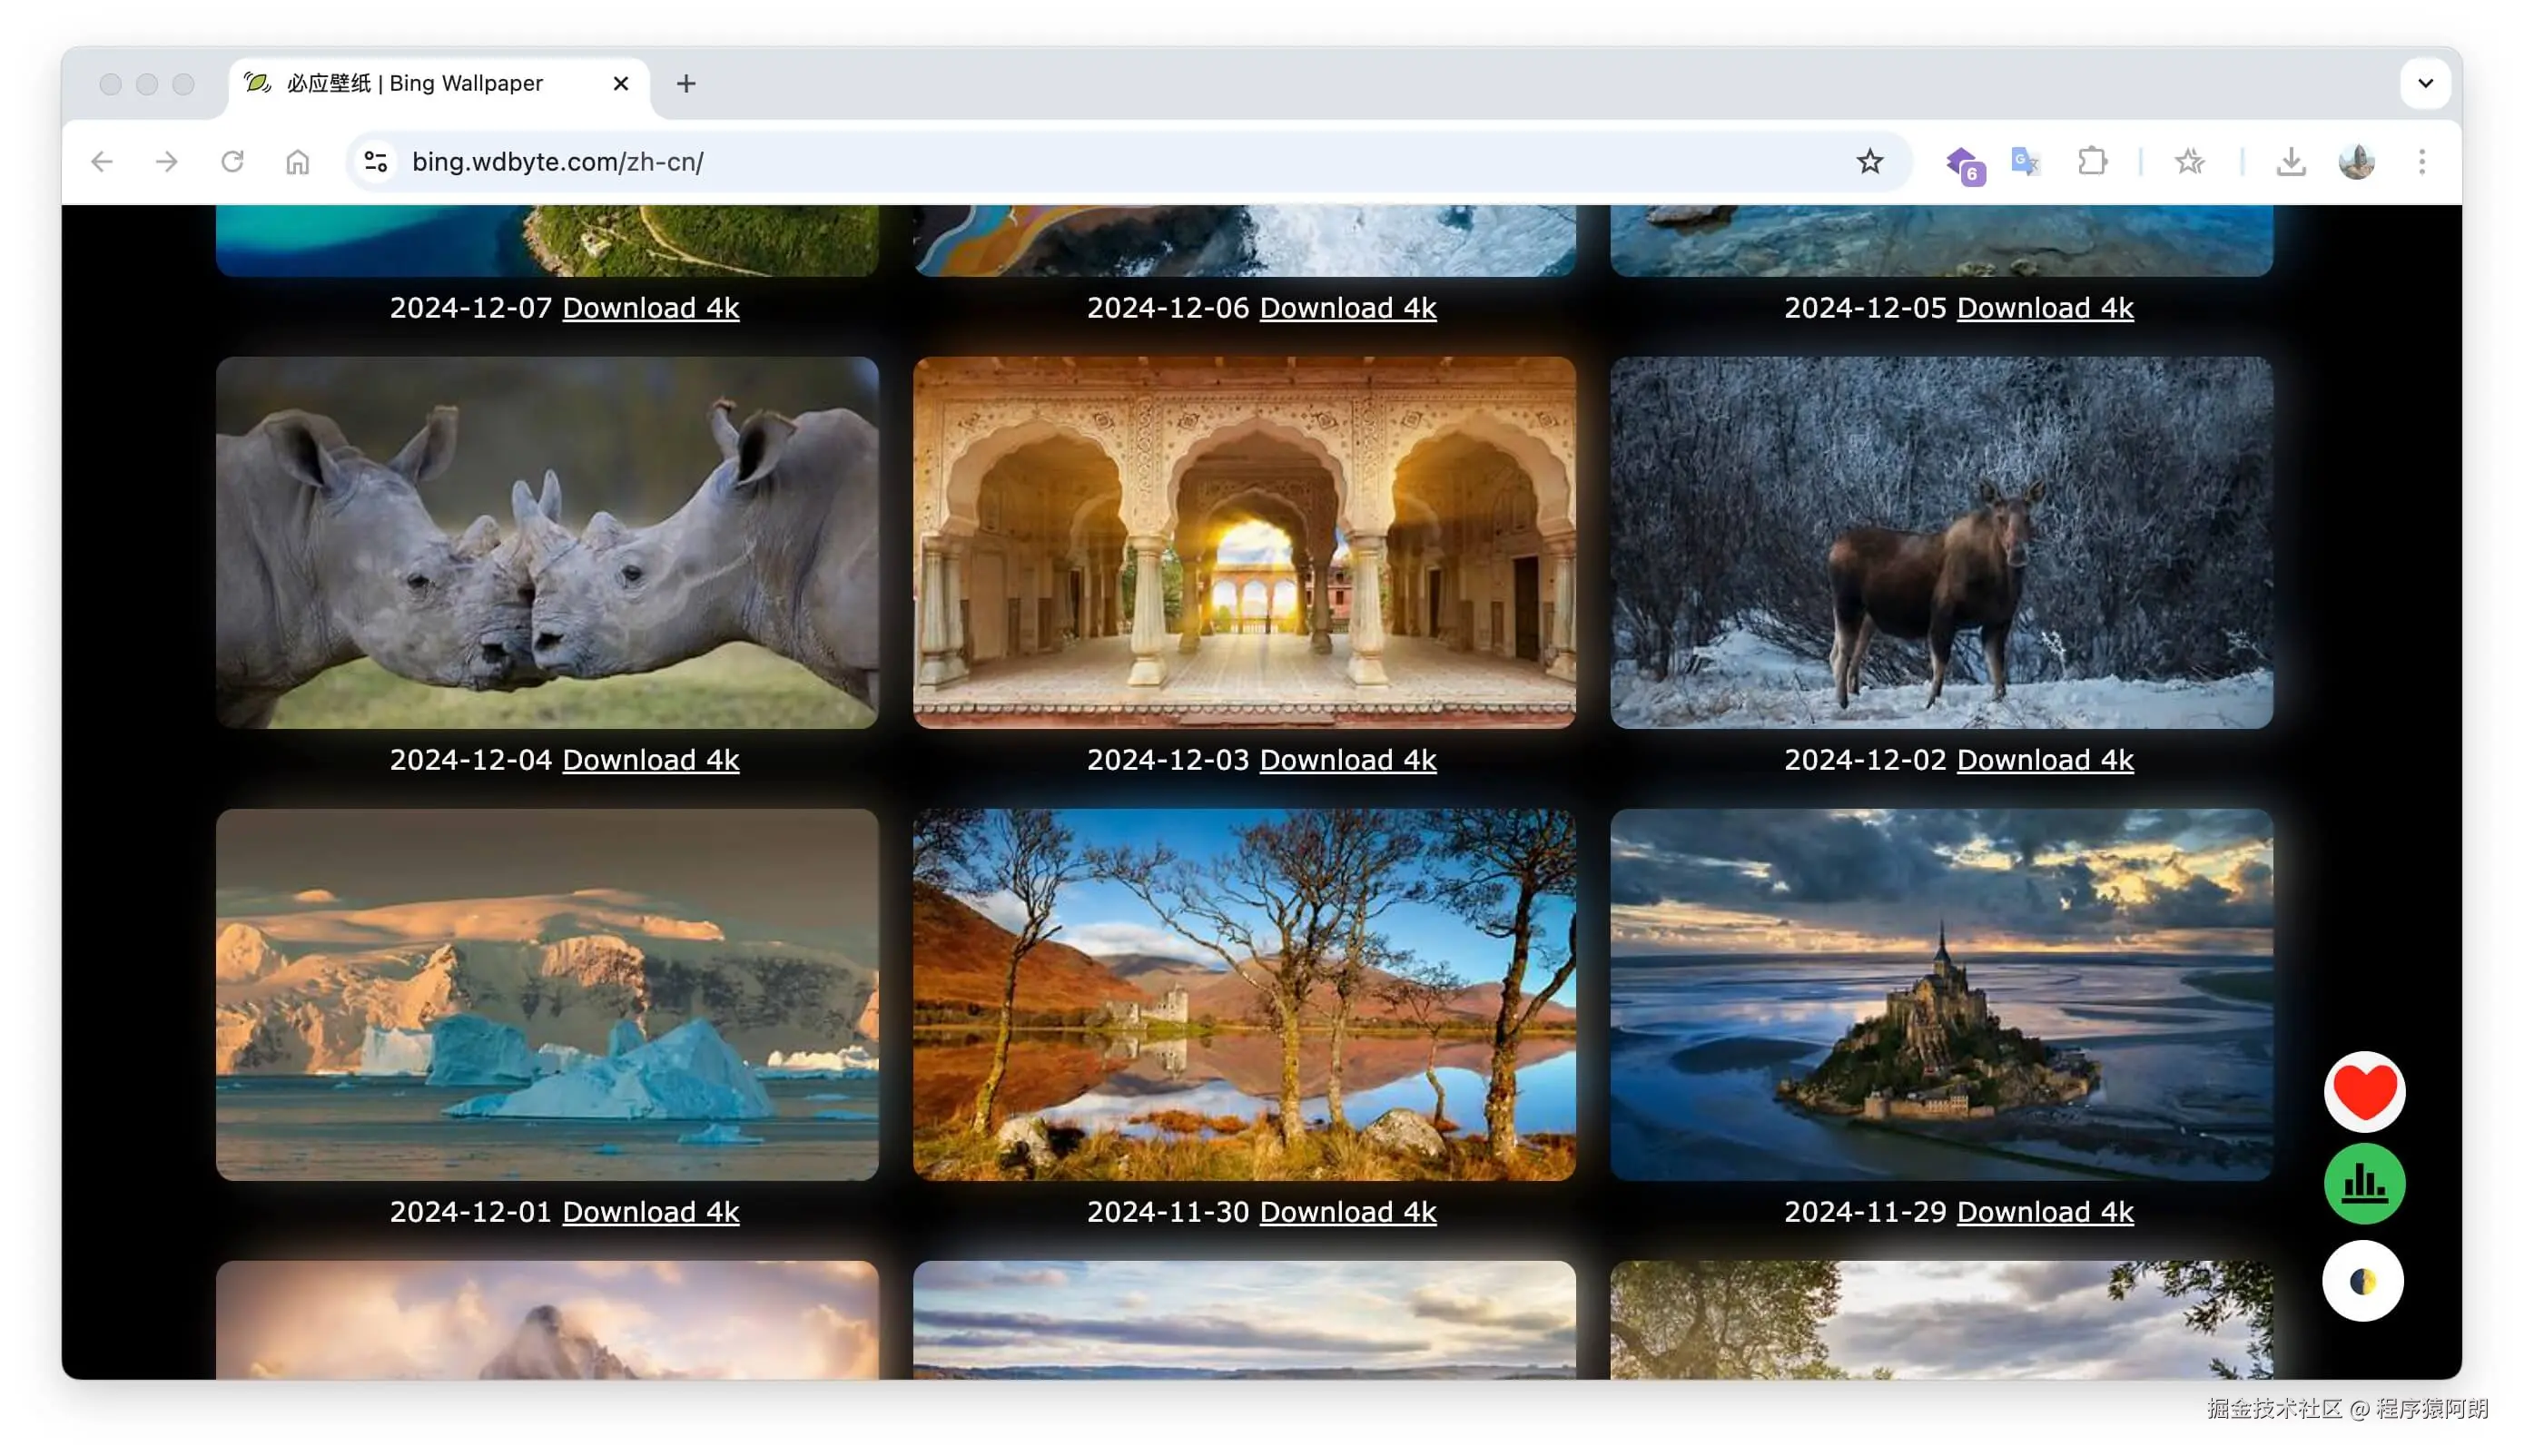Screen dimensions: 2524x1456
Task: Open the browser downloads icon
Action: (2290, 162)
